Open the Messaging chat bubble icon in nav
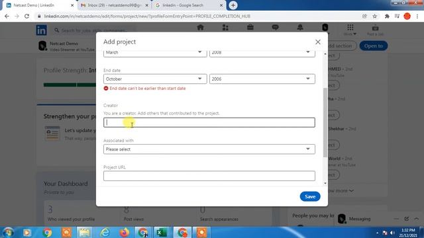Viewport: 424px width, 238px height. tap(275, 28)
